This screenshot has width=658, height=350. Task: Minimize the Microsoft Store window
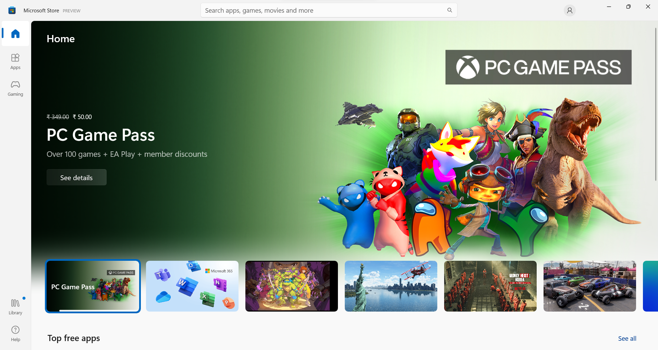point(609,7)
